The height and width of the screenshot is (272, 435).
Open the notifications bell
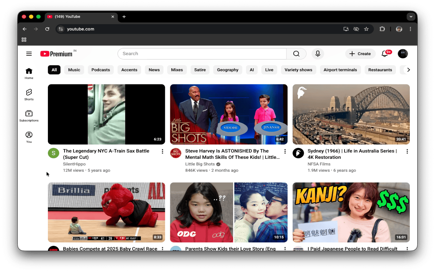click(385, 54)
